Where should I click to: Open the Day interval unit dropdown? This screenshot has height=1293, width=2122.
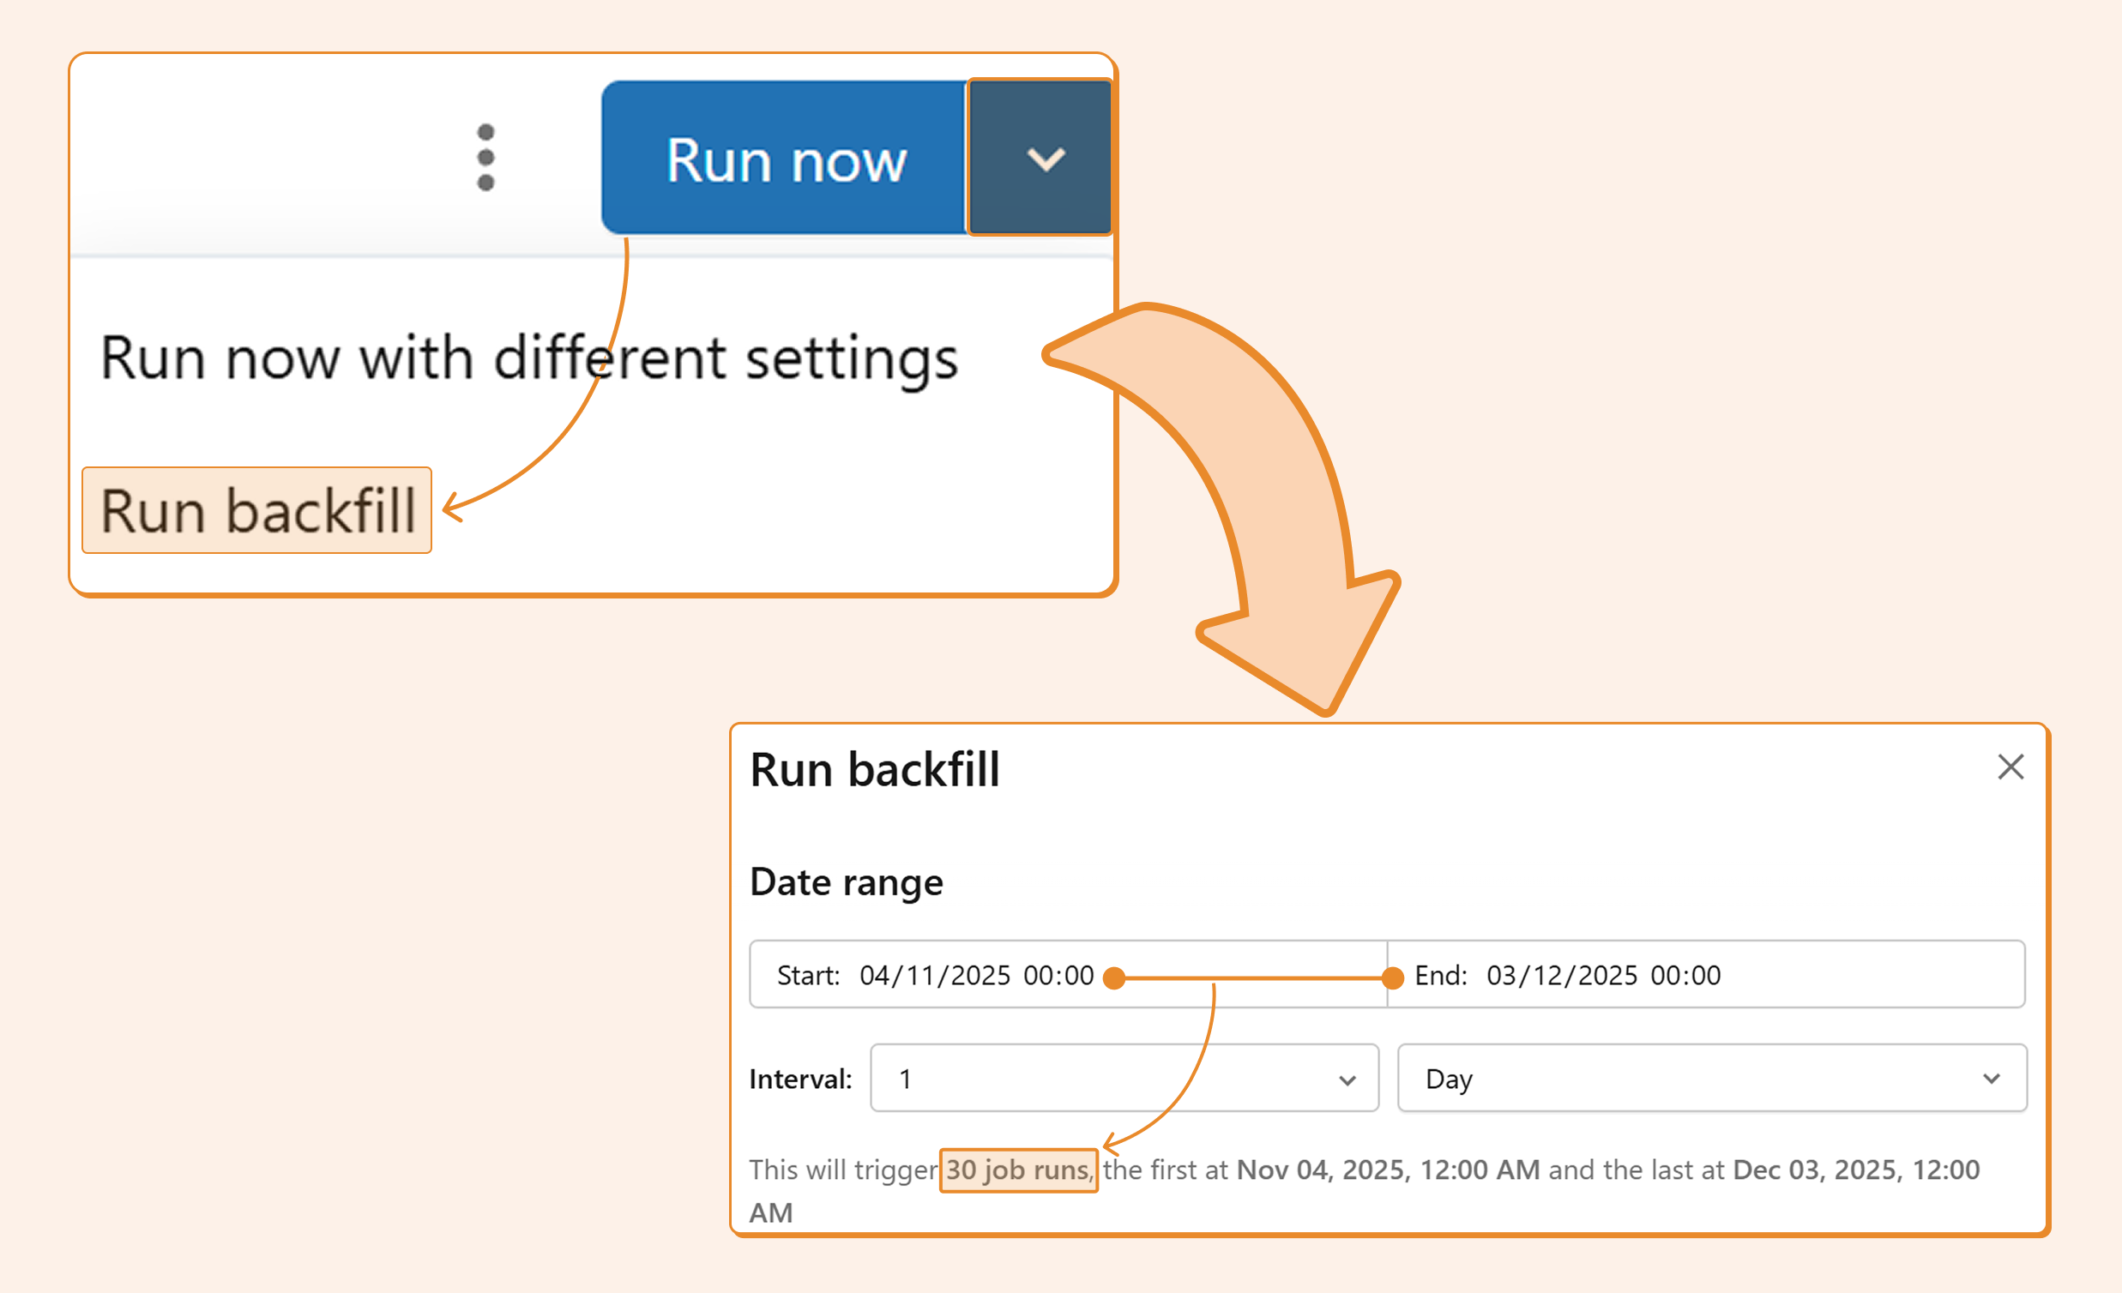1710,1079
